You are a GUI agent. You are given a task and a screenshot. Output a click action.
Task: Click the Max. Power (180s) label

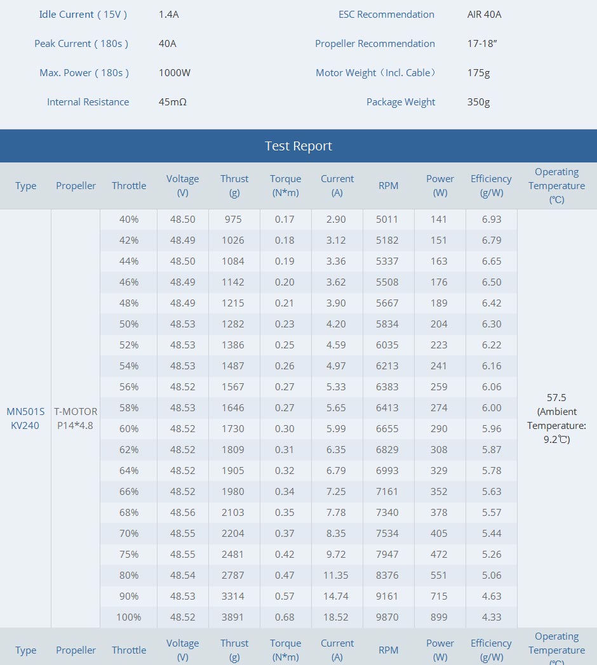tap(84, 73)
